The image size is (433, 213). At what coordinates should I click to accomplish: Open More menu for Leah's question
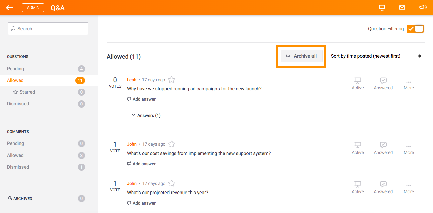409,84
